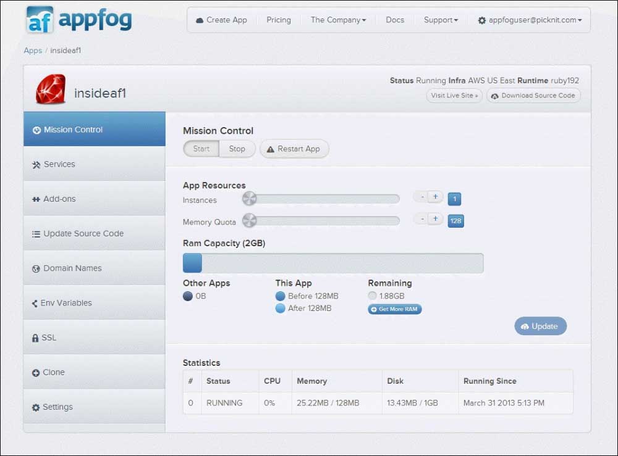Click the Memory Quota value box showing 128
The width and height of the screenshot is (618, 456).
pyautogui.click(x=455, y=221)
